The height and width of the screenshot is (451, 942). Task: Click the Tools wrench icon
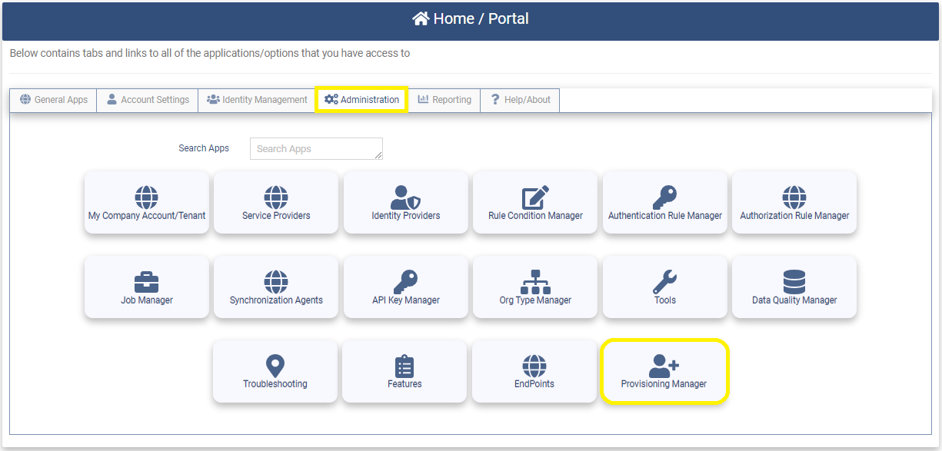coord(664,282)
